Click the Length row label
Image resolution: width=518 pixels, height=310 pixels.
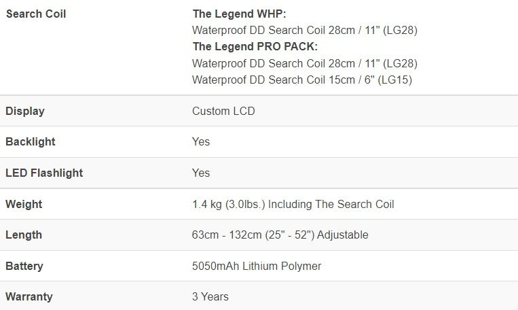[24, 235]
